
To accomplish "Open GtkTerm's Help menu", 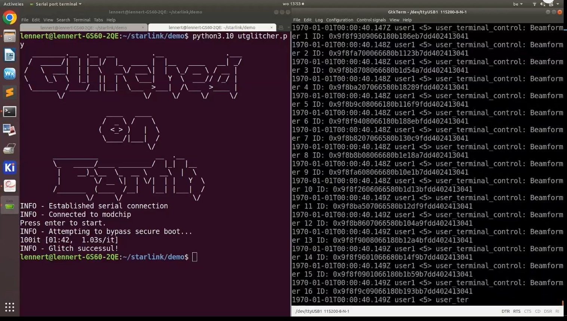I will coord(407,20).
